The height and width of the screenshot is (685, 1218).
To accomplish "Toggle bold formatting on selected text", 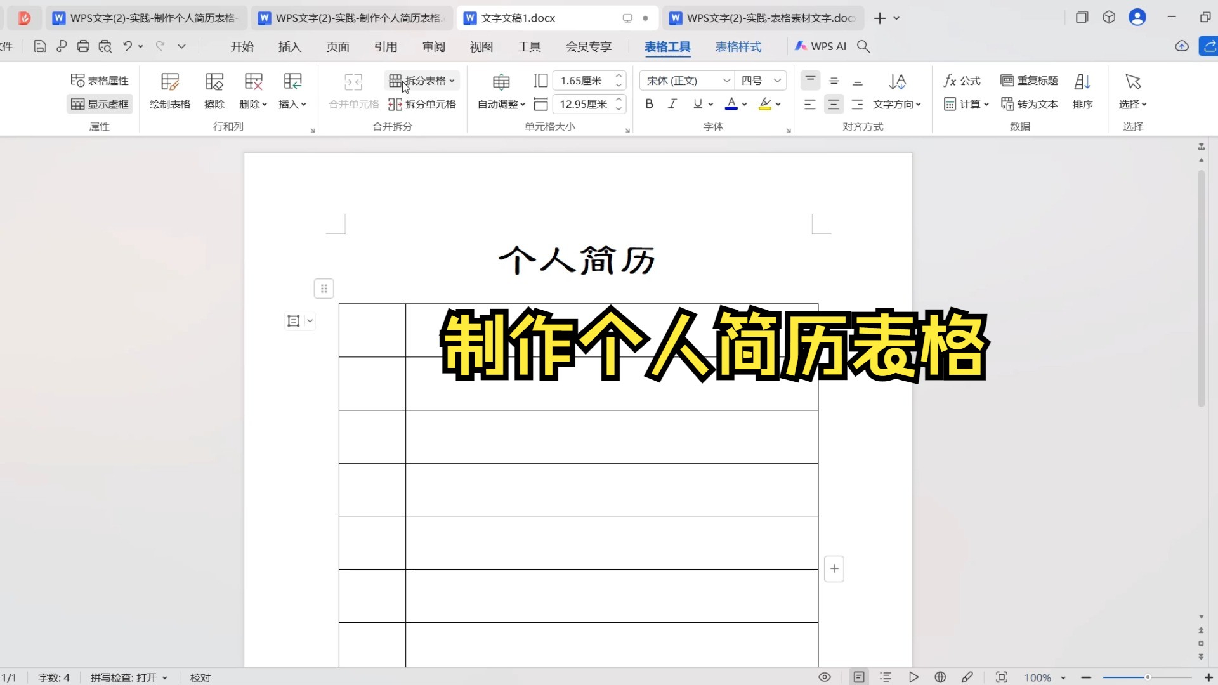I will 649,103.
